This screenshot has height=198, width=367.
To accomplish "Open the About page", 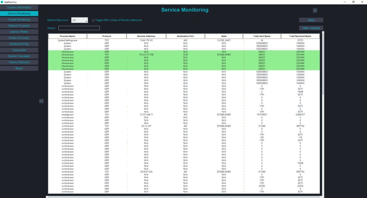I will [19, 68].
